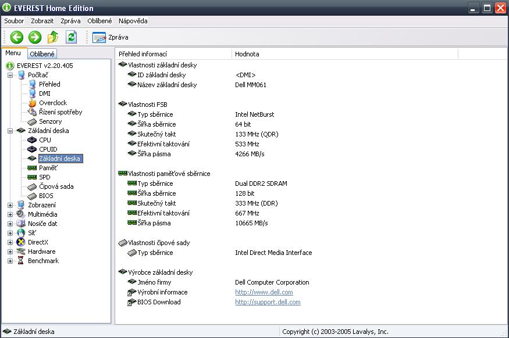Click the BIOS chip icon

(x=32, y=196)
